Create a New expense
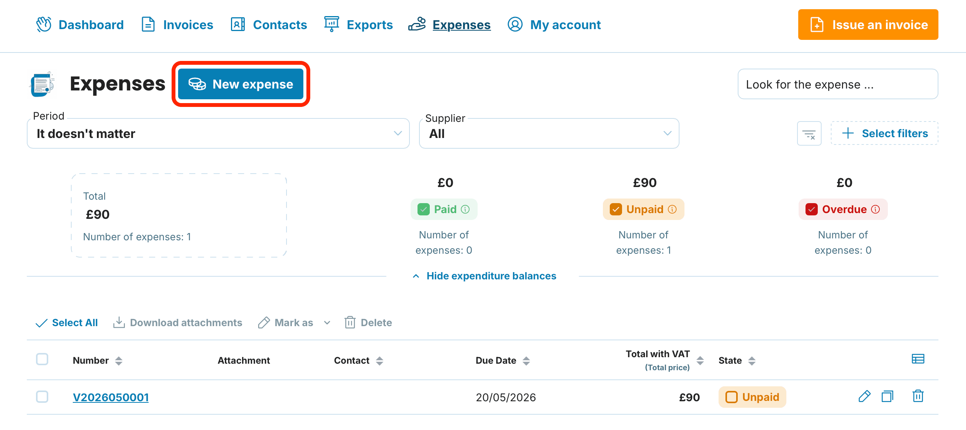966x430 pixels. [x=241, y=84]
